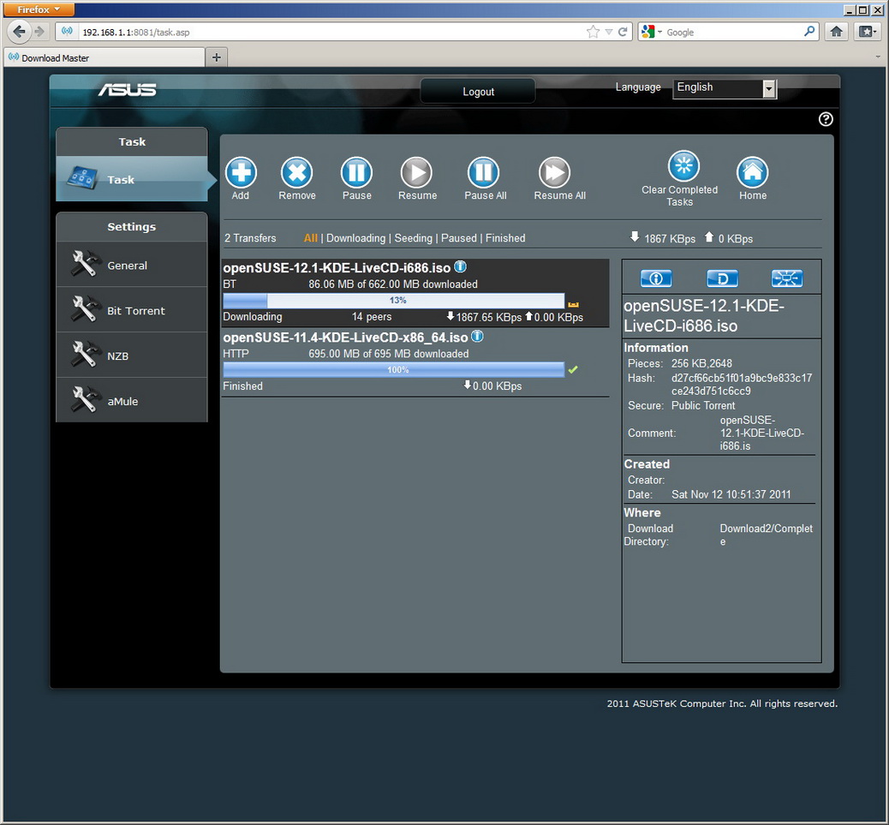The width and height of the screenshot is (889, 825).
Task: Resume the selected download
Action: click(x=416, y=173)
